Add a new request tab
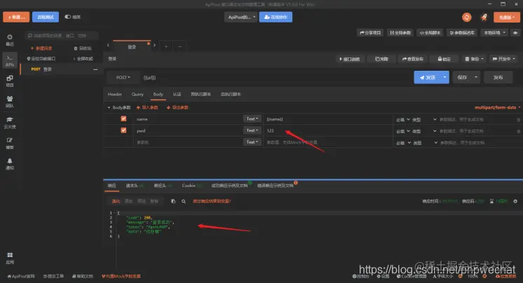This screenshot has width=523, height=283. (165, 46)
